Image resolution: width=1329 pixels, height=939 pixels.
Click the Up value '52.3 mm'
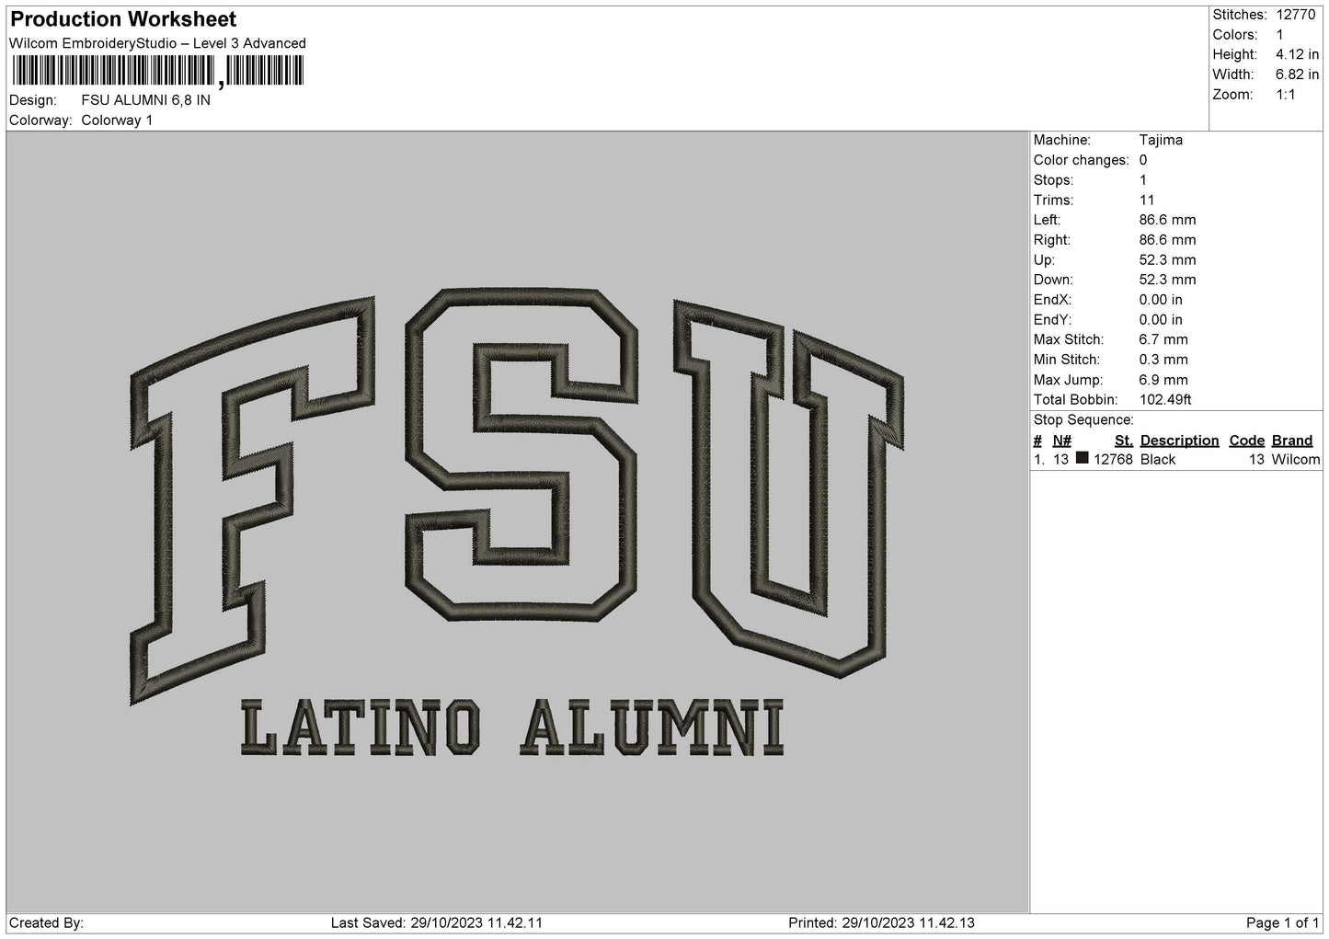click(x=1167, y=259)
